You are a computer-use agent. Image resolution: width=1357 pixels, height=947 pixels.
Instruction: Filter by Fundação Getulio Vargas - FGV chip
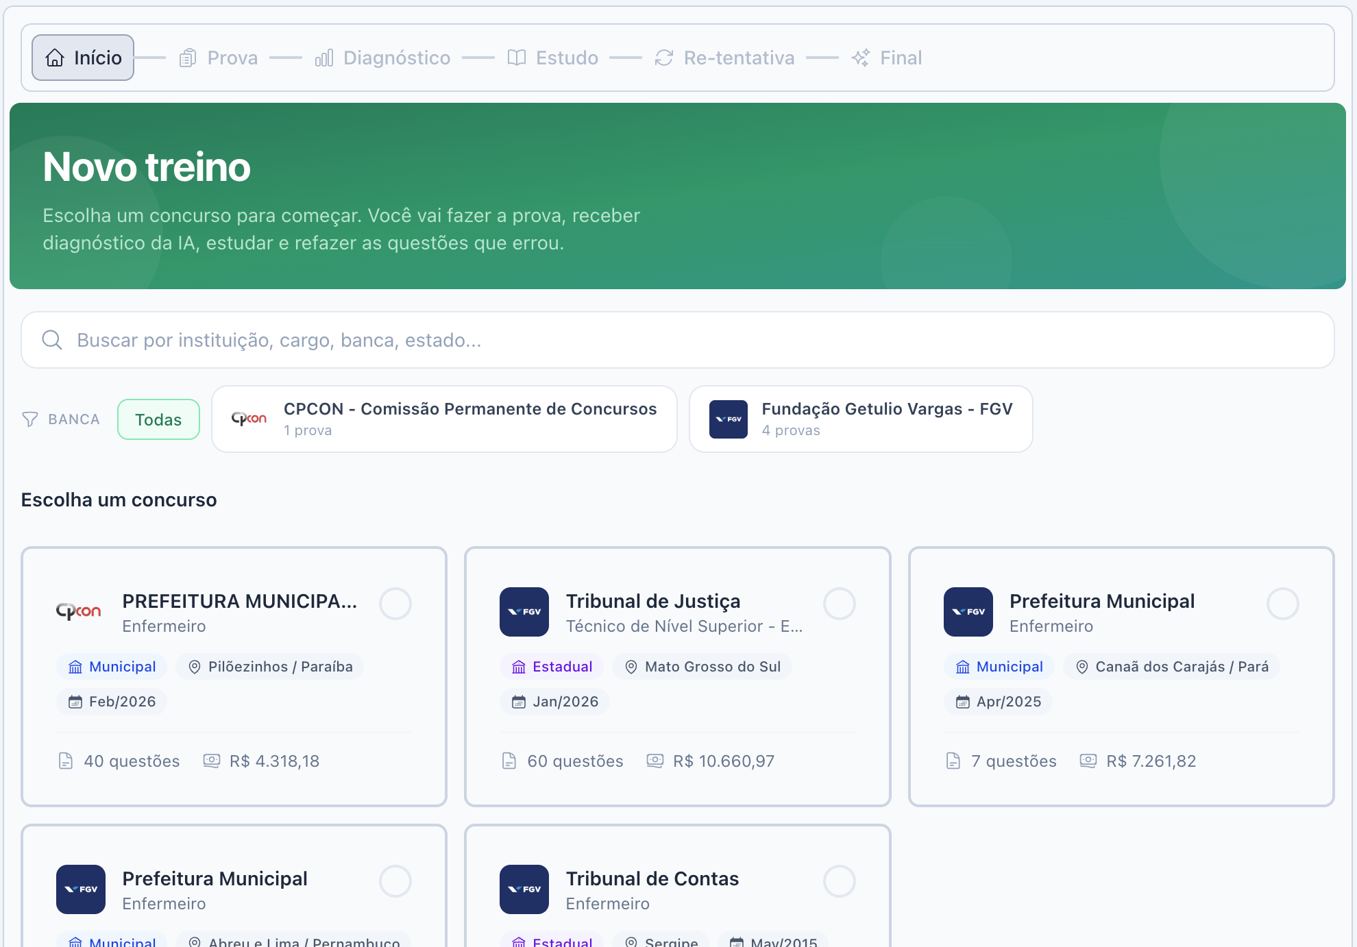click(861, 419)
